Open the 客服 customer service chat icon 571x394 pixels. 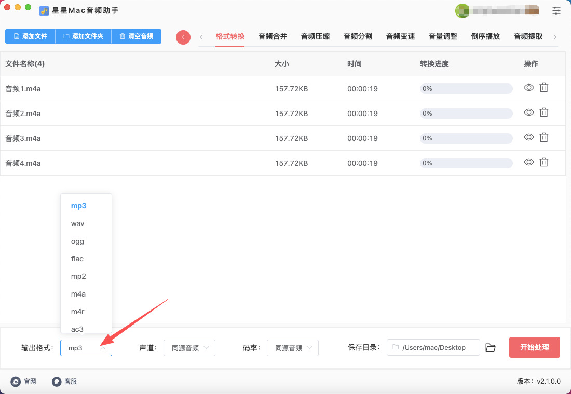57,382
